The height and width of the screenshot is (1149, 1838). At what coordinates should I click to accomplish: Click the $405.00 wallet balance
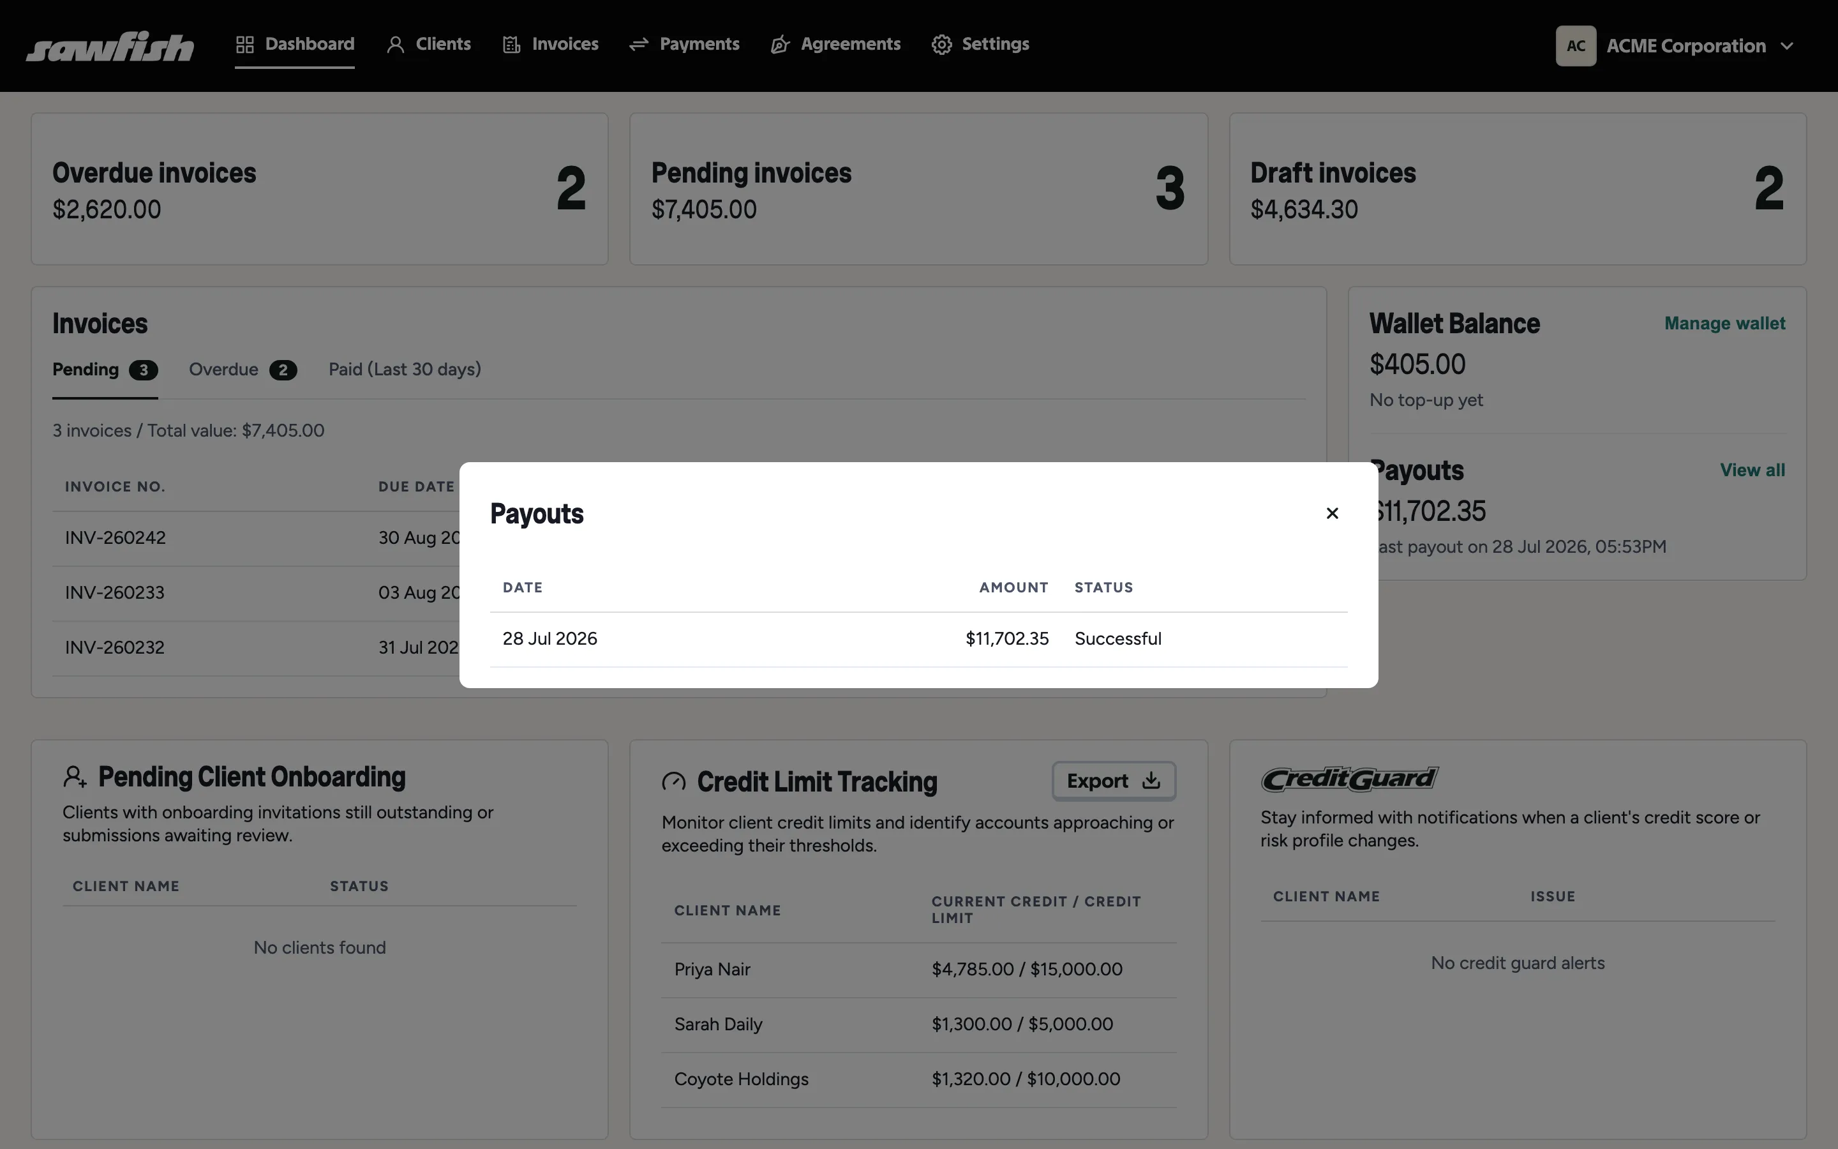point(1417,364)
